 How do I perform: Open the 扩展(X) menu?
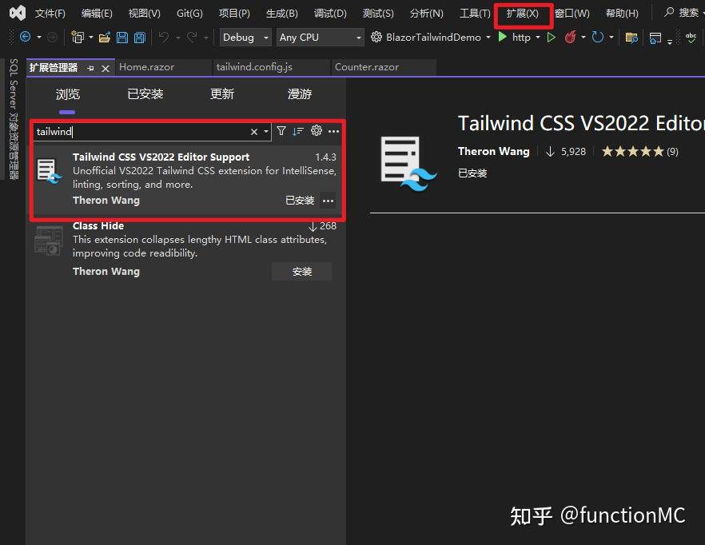click(524, 13)
